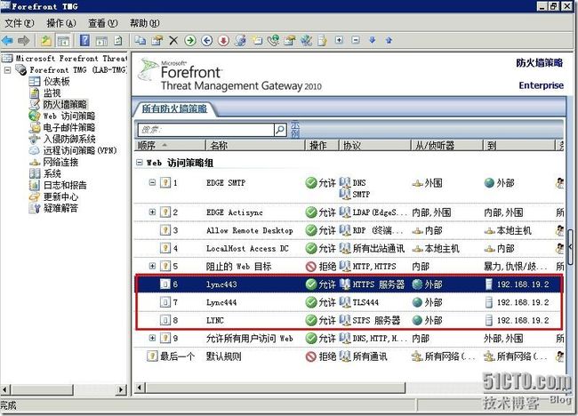Viewport: 578px width, 416px height.
Task: Expand rule 2 EDGE Actisync row
Action: point(152,212)
